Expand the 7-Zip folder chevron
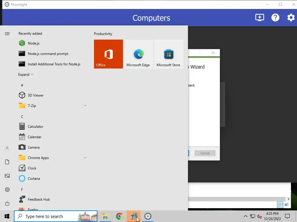This screenshot has width=297, height=222. pyautogui.click(x=85, y=106)
